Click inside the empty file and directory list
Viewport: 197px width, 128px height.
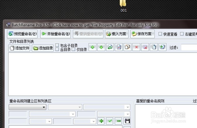(103, 74)
